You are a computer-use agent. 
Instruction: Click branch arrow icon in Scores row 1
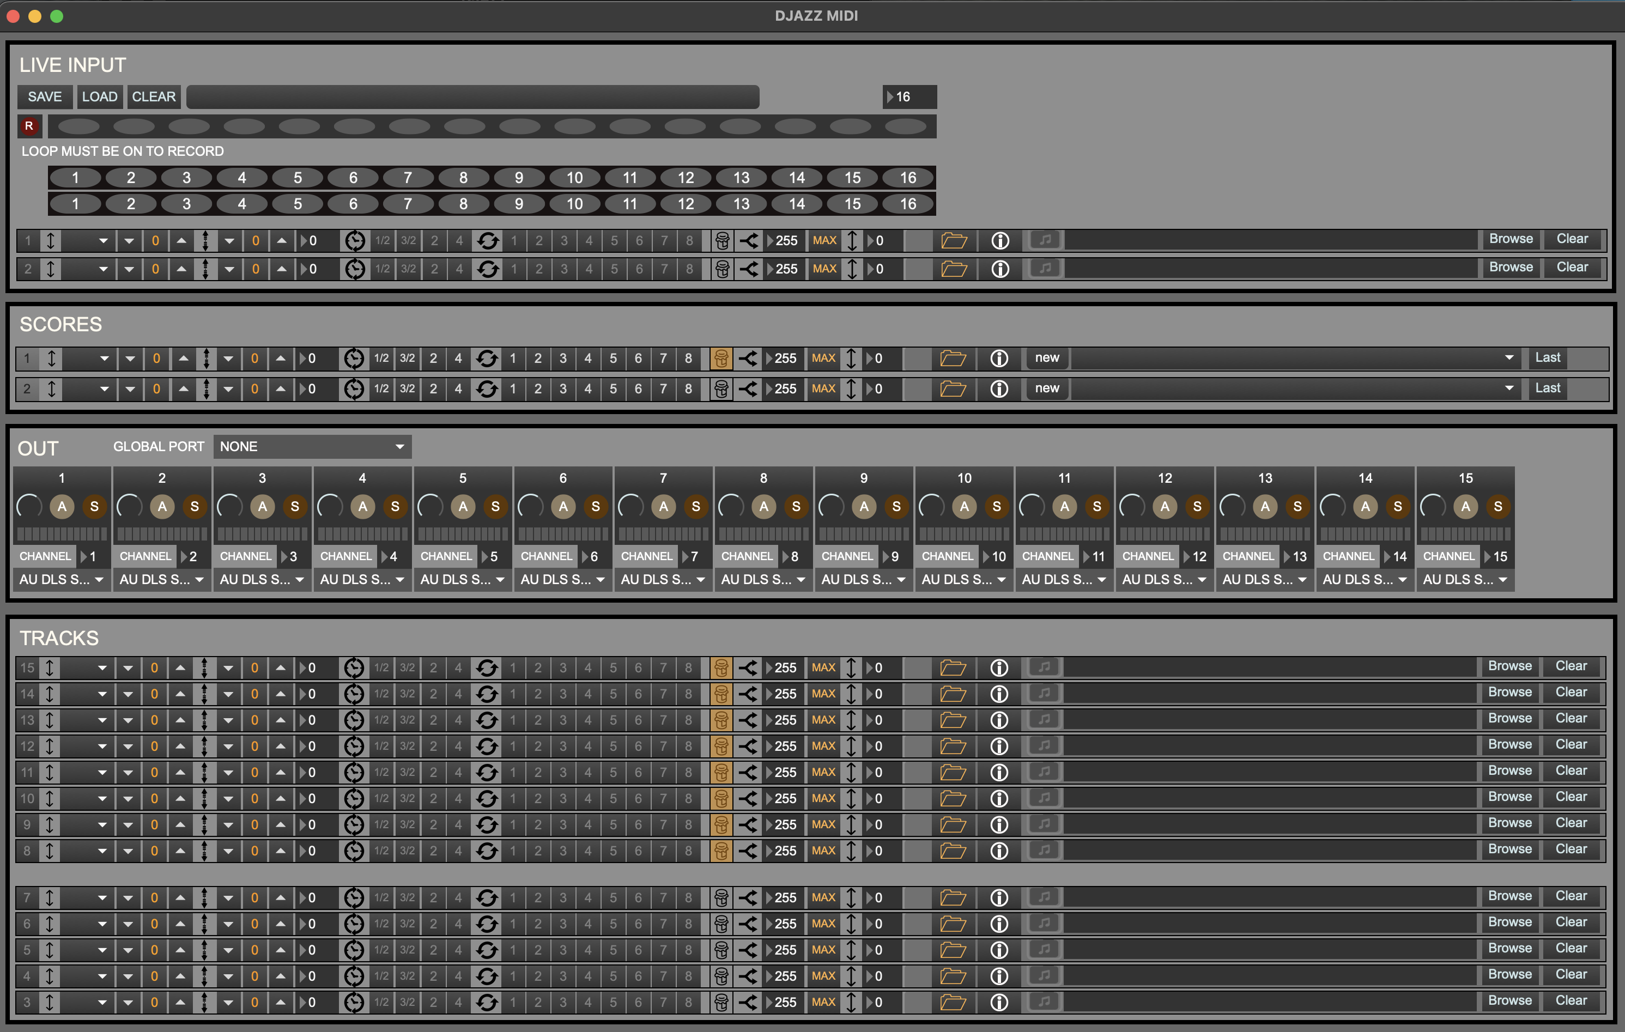pyautogui.click(x=748, y=359)
